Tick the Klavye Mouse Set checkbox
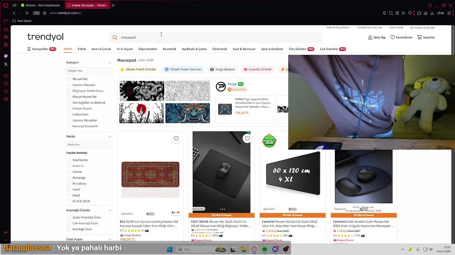 click(69, 97)
